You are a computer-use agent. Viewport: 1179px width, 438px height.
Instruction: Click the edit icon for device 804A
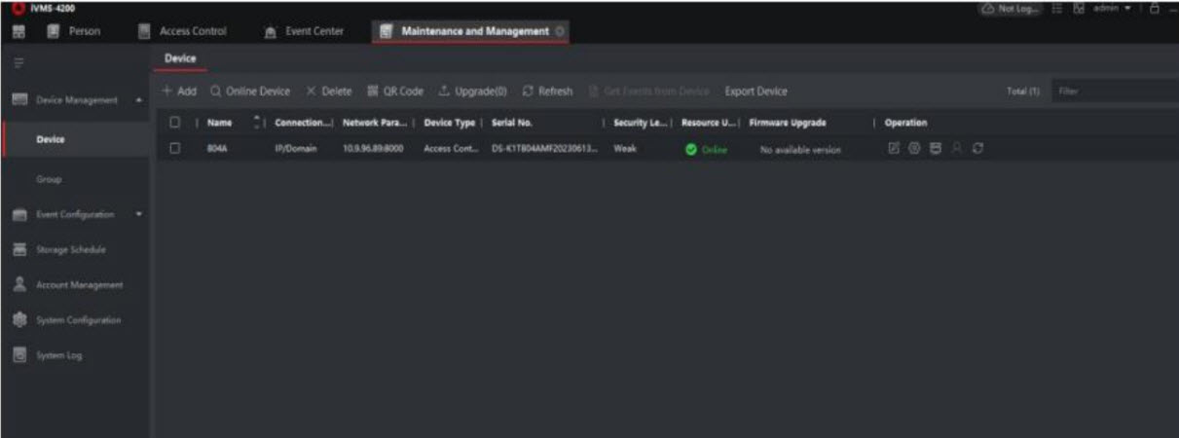coord(893,149)
